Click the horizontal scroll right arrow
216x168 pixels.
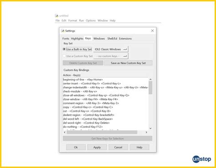click(146, 132)
